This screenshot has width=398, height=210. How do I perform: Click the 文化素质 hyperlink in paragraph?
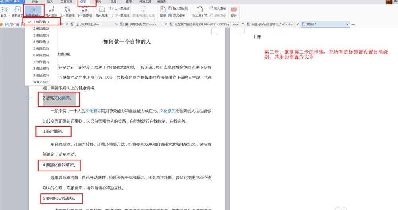point(167,111)
